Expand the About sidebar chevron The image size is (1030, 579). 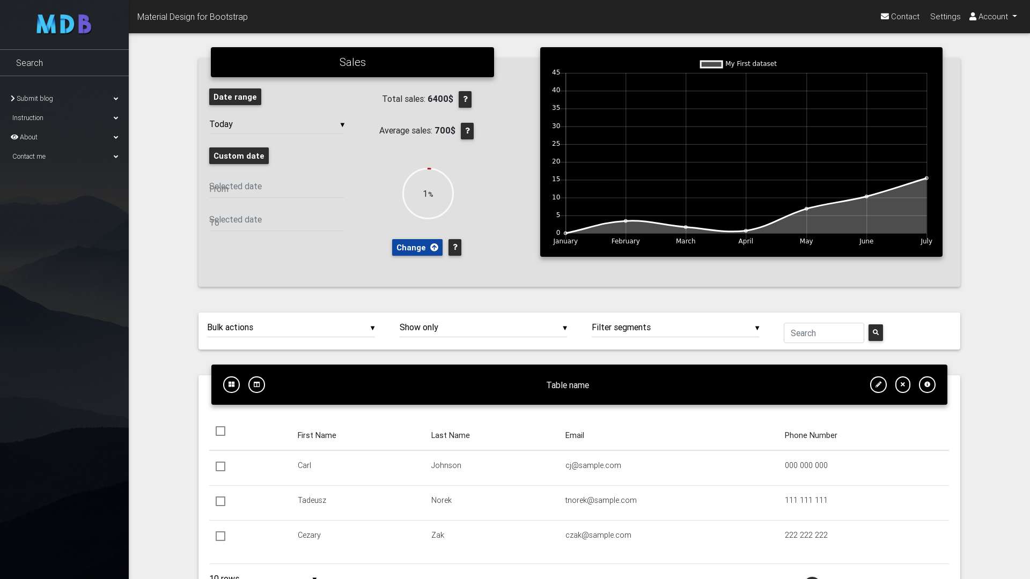[116, 137]
